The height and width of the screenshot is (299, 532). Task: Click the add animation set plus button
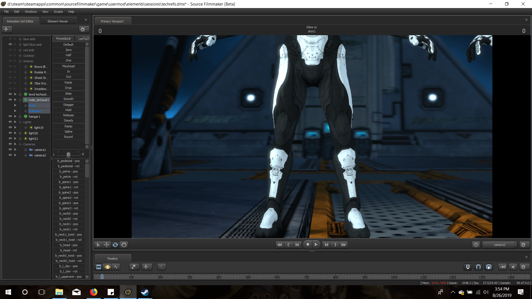(7, 29)
